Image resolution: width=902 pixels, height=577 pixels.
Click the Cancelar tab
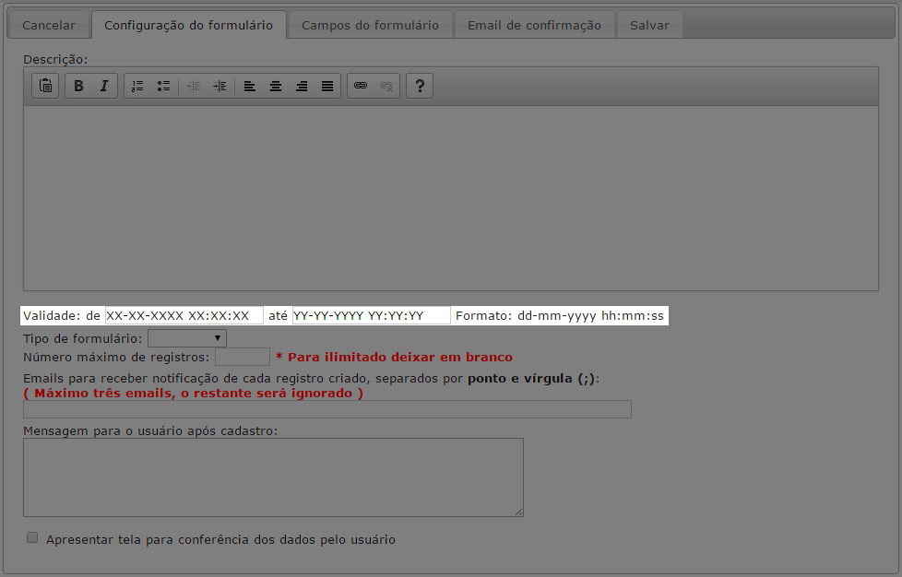(x=49, y=25)
